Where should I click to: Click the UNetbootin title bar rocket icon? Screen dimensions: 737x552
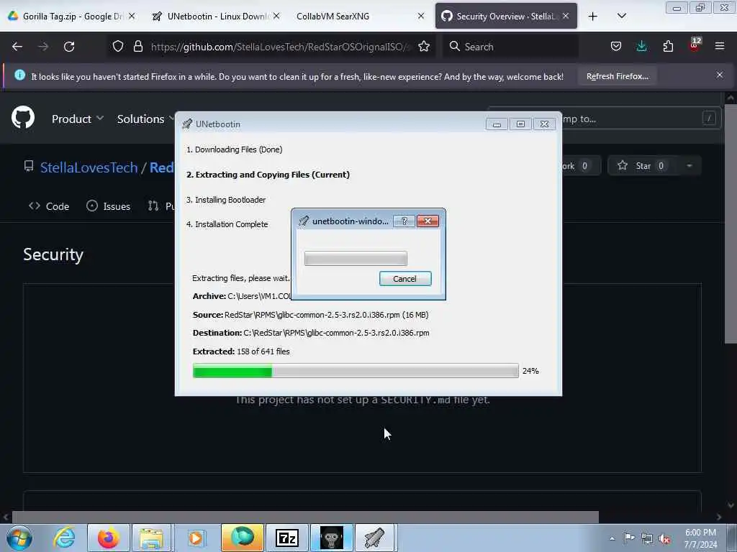point(187,124)
